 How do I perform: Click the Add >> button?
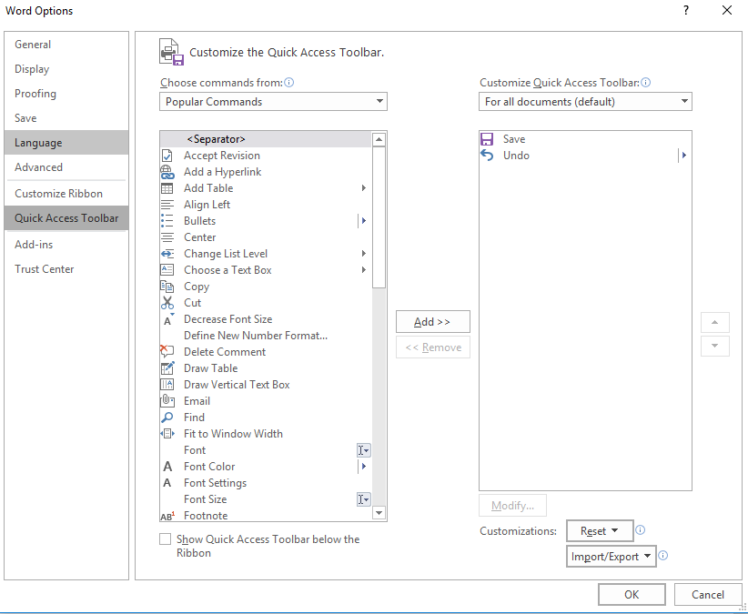432,322
